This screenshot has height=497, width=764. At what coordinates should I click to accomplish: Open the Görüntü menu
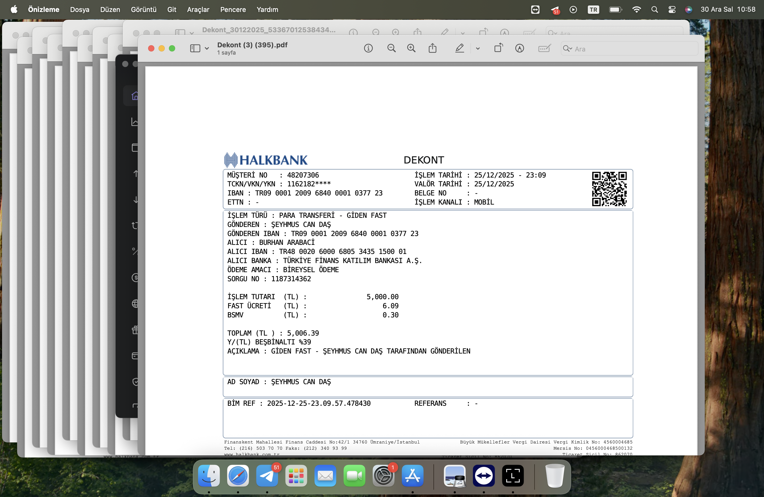[143, 9]
